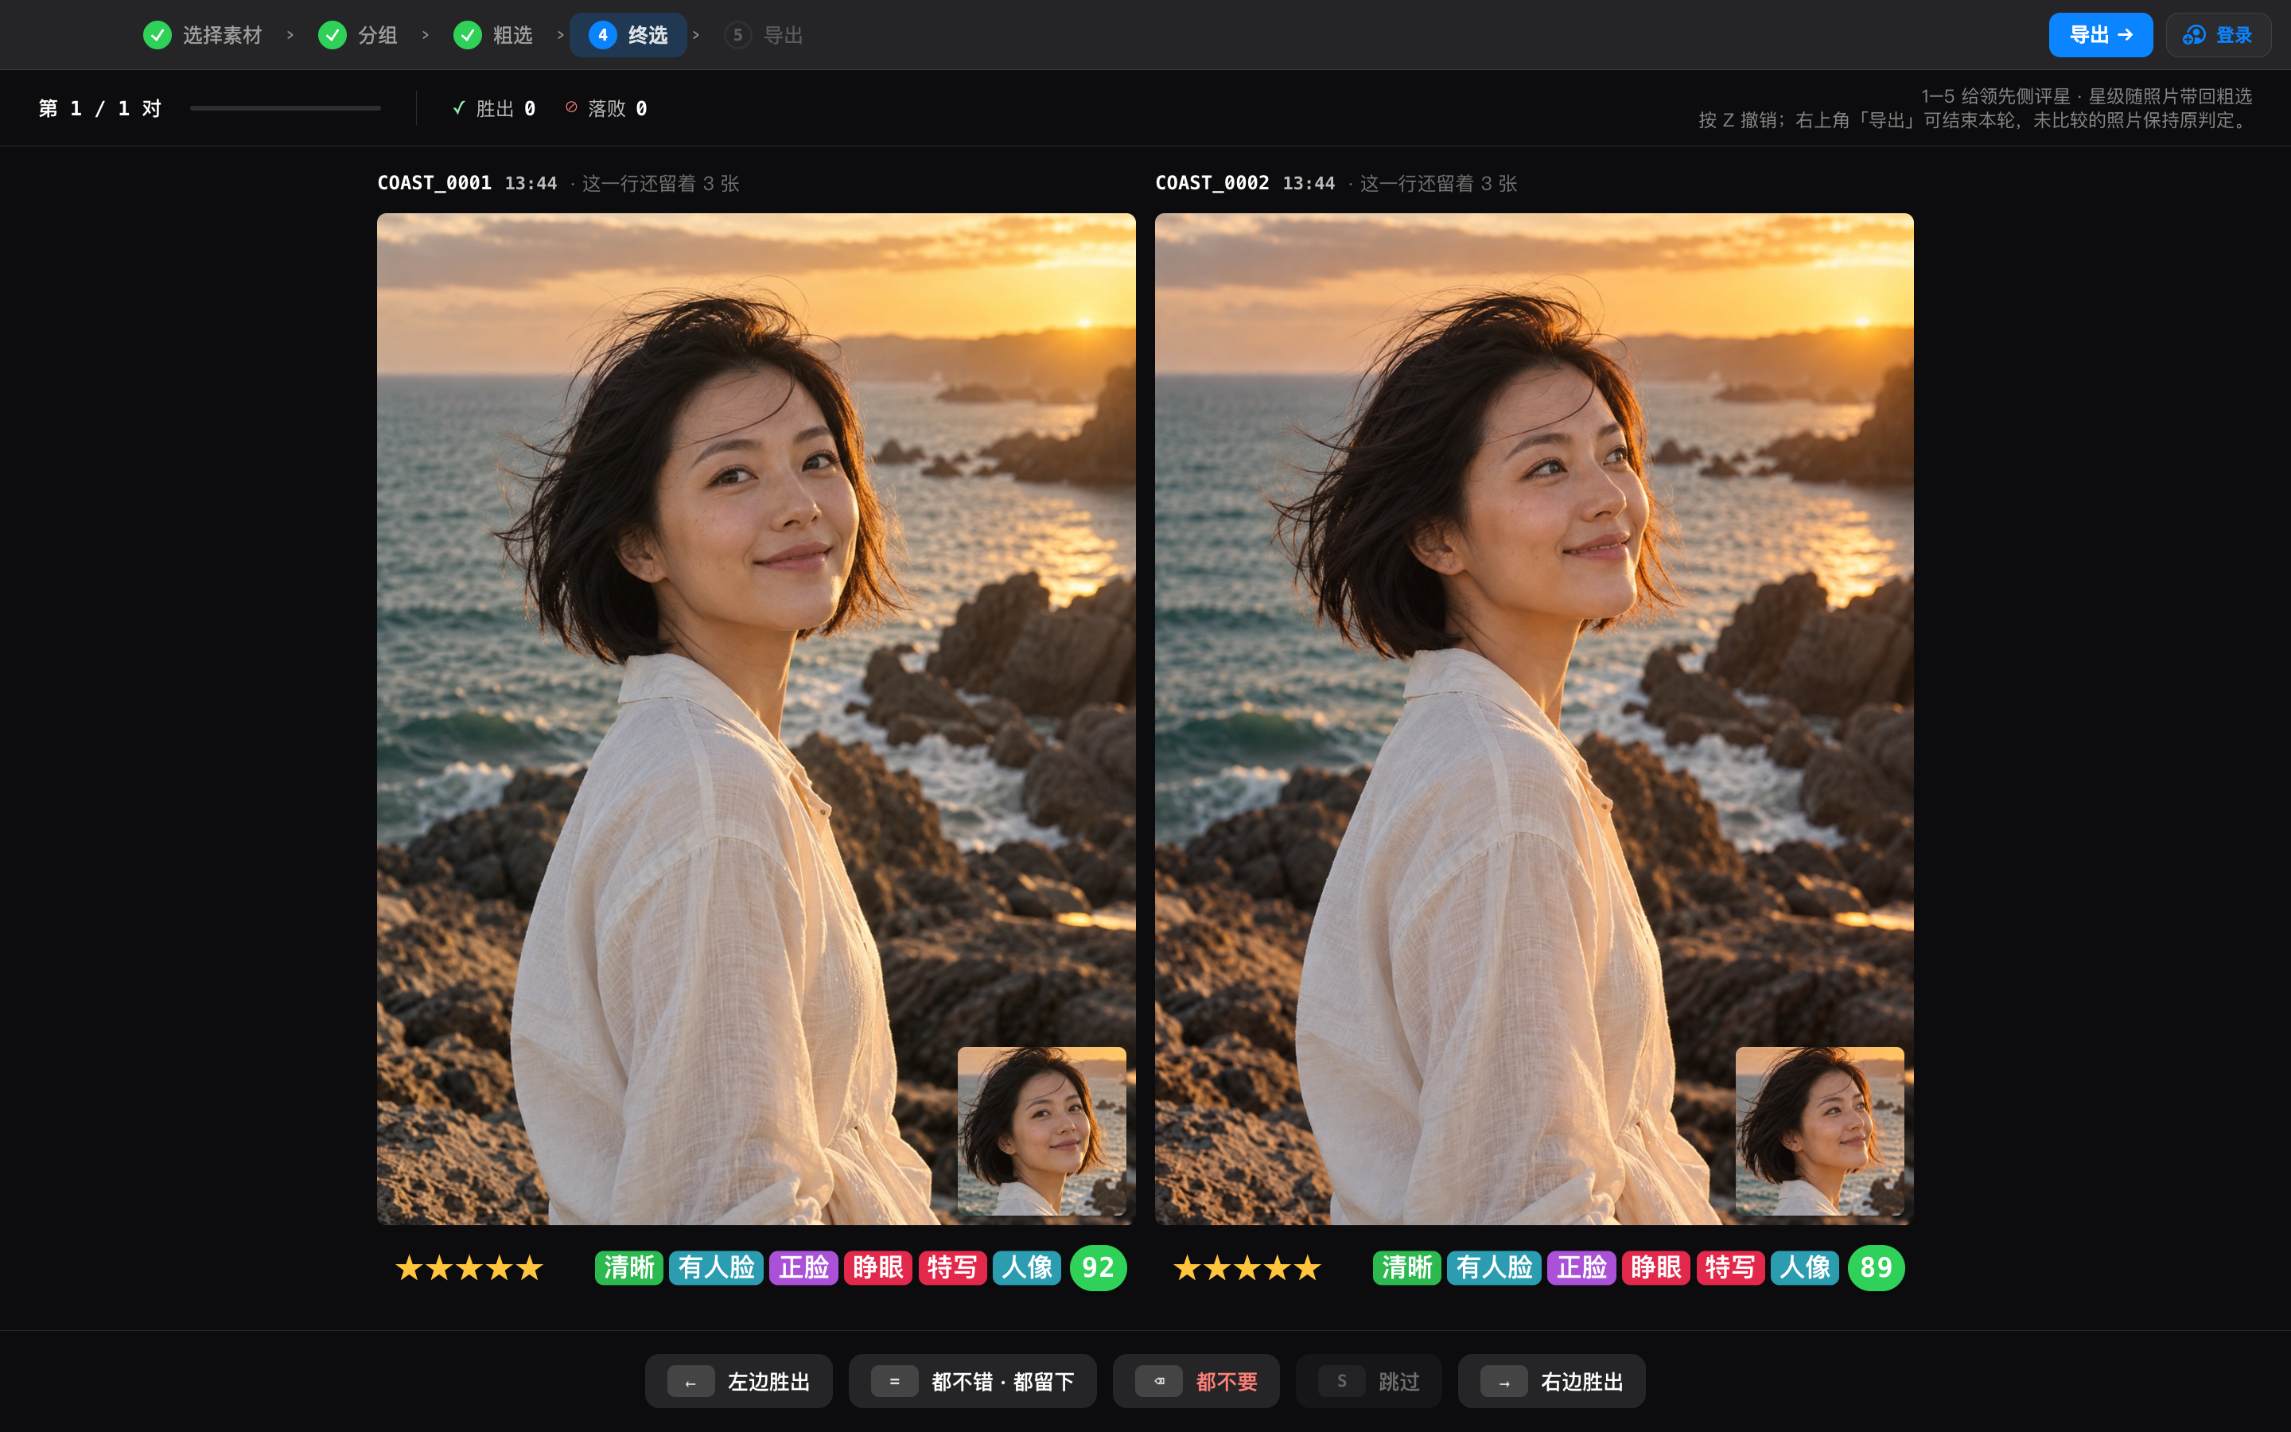Reject both with 都不要
Screen dimensions: 2291x1432
(x=1196, y=1382)
